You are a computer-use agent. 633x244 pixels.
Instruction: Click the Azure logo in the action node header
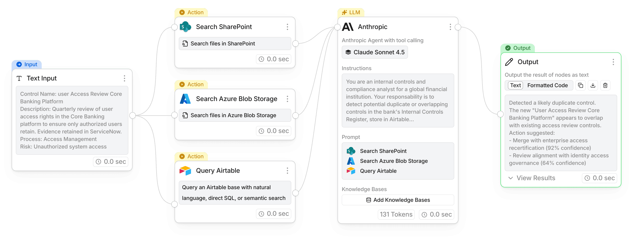[185, 99]
